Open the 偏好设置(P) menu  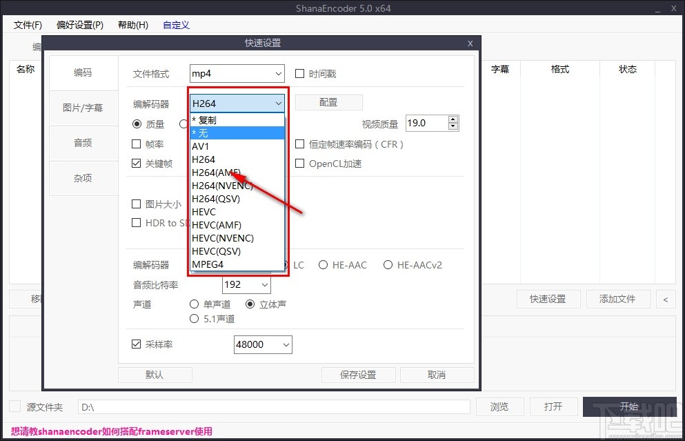(80, 25)
